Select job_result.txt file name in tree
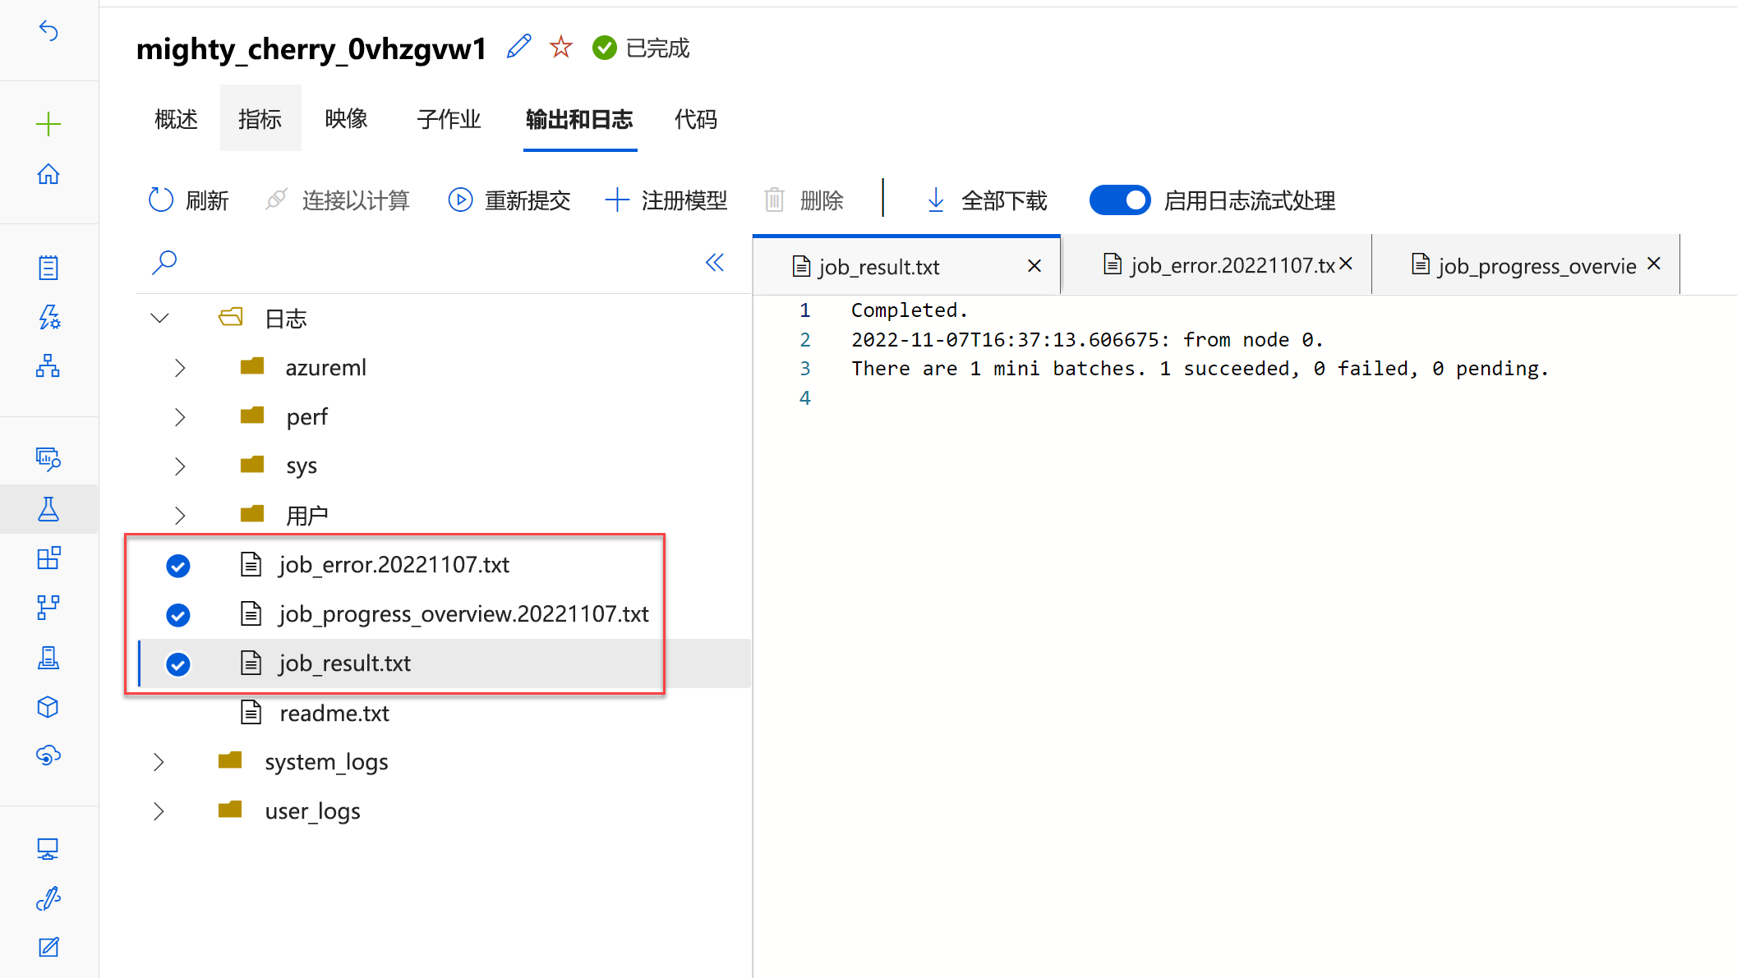This screenshot has width=1737, height=978. pyautogui.click(x=344, y=663)
